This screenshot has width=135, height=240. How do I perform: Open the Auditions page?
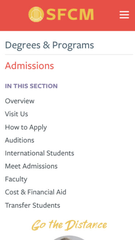19,140
